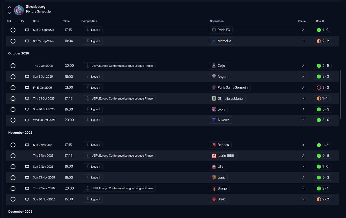
Task: Select the Angers fixture radio button
Action: [x=13, y=77]
